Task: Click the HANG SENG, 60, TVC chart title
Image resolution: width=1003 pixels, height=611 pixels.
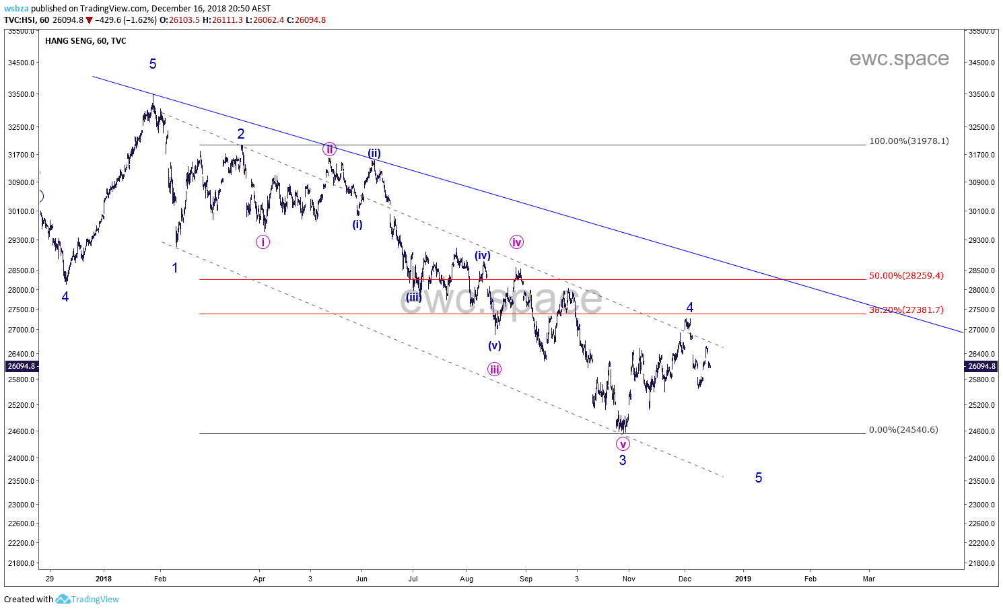Action: tap(85, 41)
